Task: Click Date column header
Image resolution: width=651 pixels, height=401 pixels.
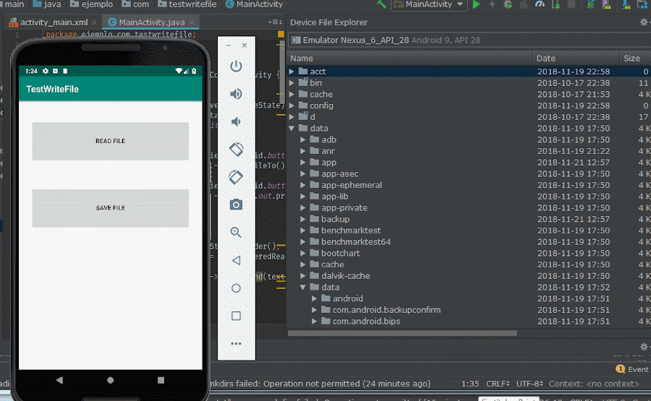Action: tap(576, 58)
